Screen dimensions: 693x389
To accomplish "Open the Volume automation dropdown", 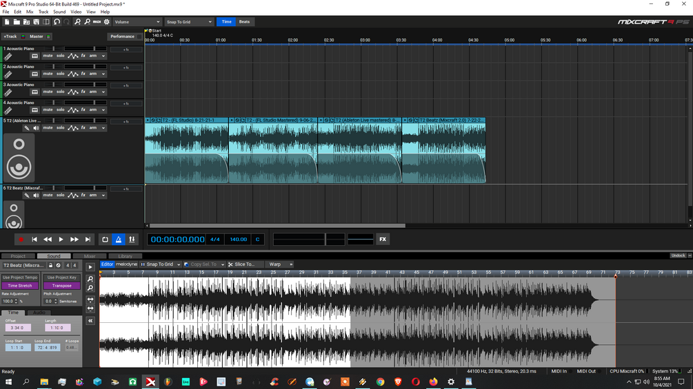I will tap(137, 21).
